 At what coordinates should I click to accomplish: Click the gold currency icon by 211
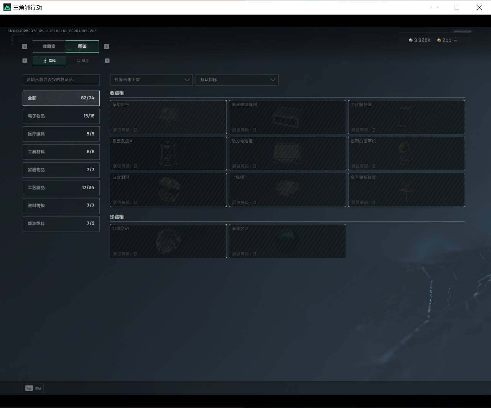439,40
